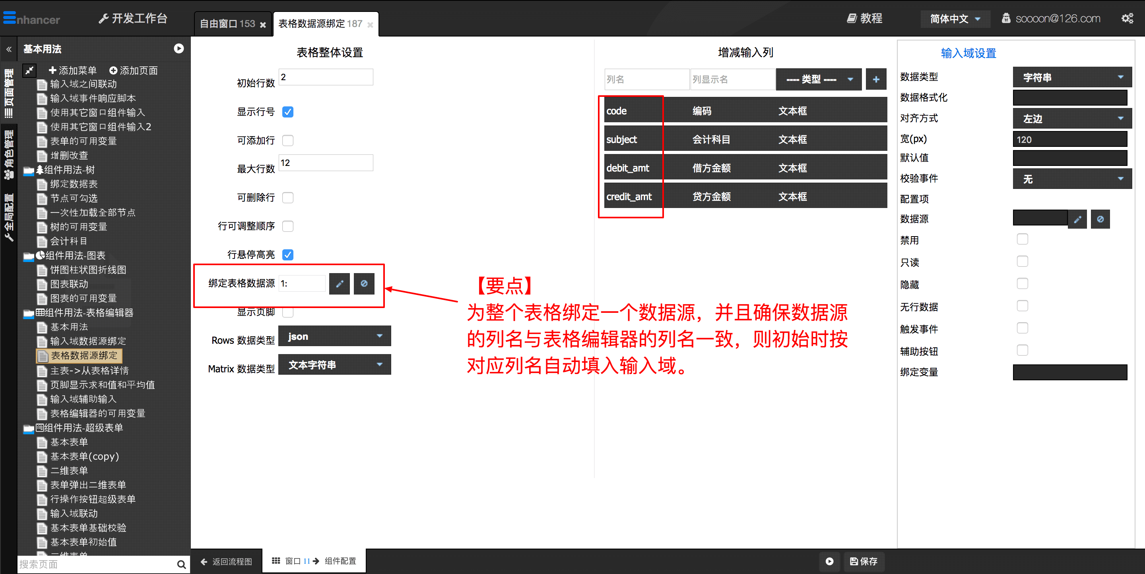Click the edit pencil for 绑定表格数据源
Image resolution: width=1145 pixels, height=574 pixels.
[x=339, y=284]
